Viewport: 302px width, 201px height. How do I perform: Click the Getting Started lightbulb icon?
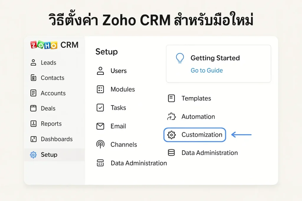(180, 58)
